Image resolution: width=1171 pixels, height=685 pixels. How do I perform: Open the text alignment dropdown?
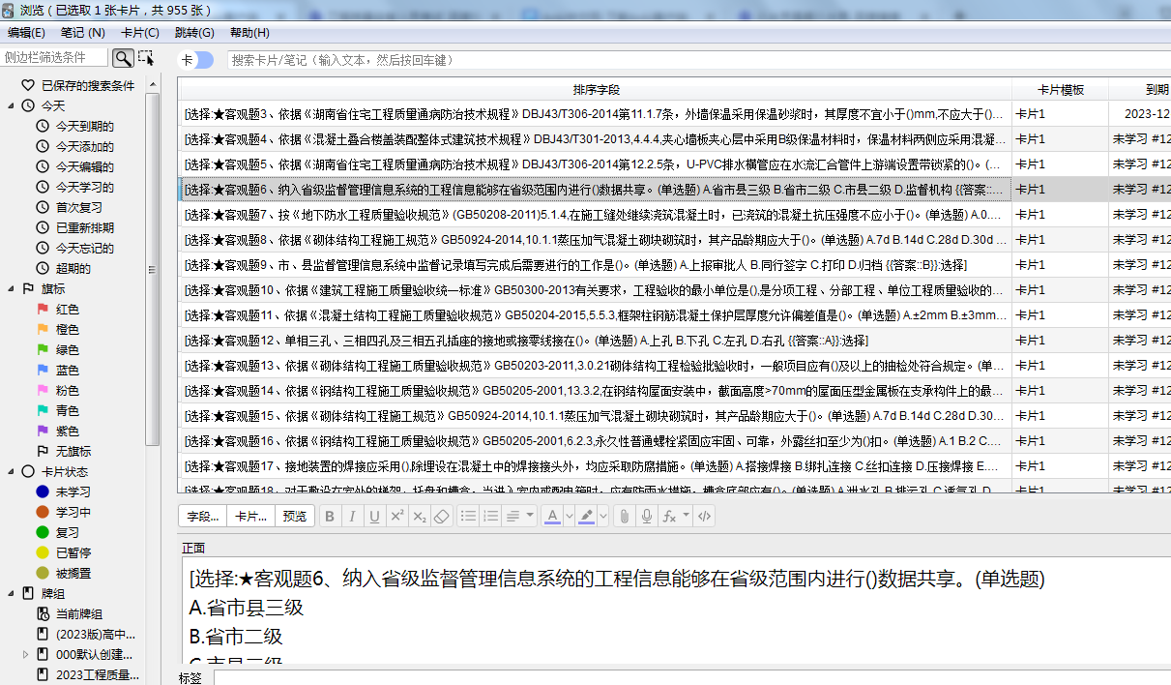pos(521,517)
